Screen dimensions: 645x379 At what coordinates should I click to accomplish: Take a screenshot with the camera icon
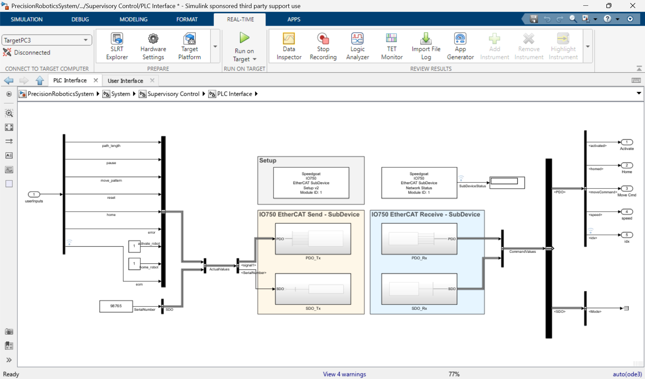[9, 332]
